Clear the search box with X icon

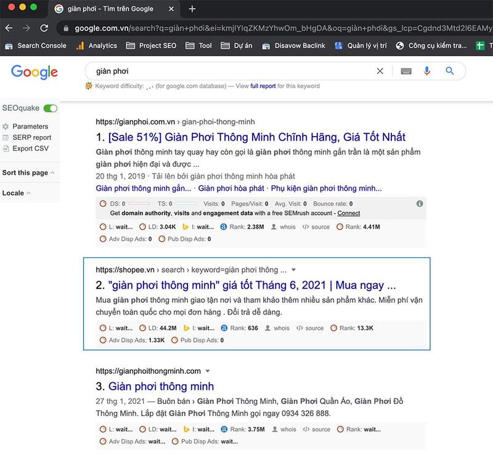(380, 71)
